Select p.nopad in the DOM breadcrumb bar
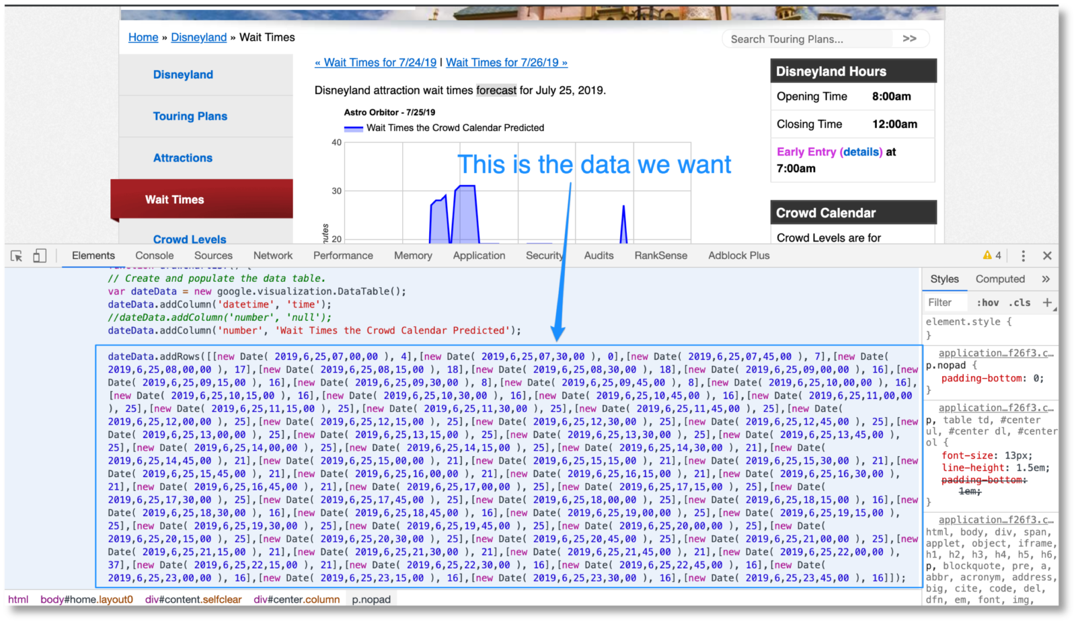This screenshot has width=1076, height=623. click(371, 599)
